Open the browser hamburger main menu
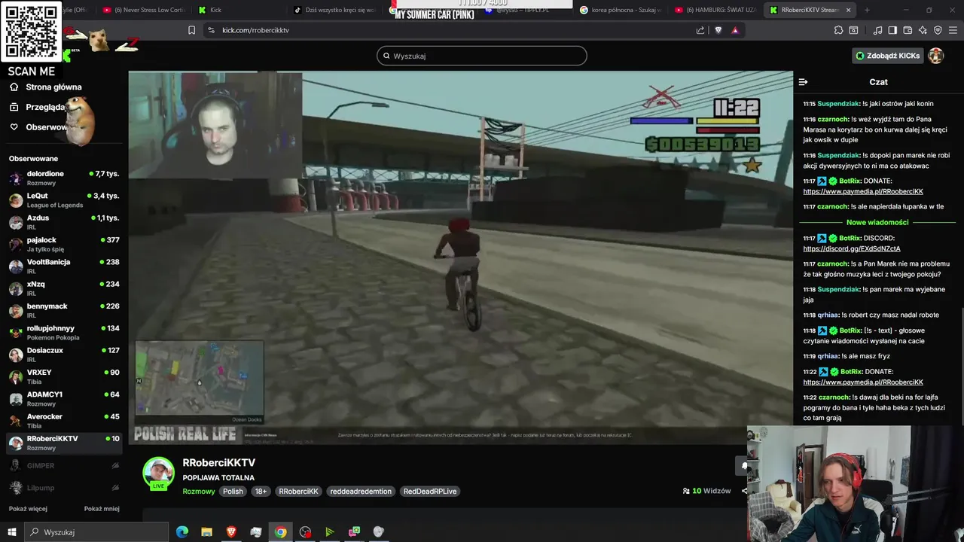The width and height of the screenshot is (964, 542). coord(953,30)
